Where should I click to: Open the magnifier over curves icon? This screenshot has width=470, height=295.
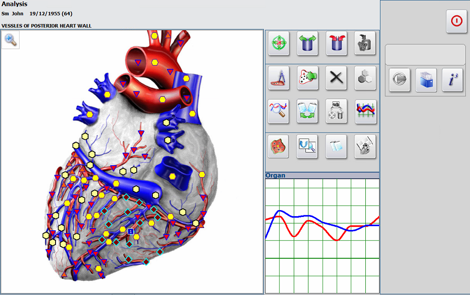pos(279,111)
